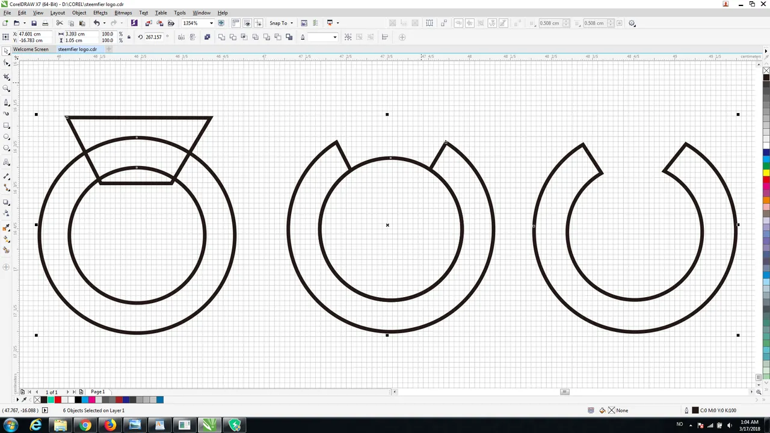Click the cyan swatch in the document palette
This screenshot has height=433, width=770.
85,399
